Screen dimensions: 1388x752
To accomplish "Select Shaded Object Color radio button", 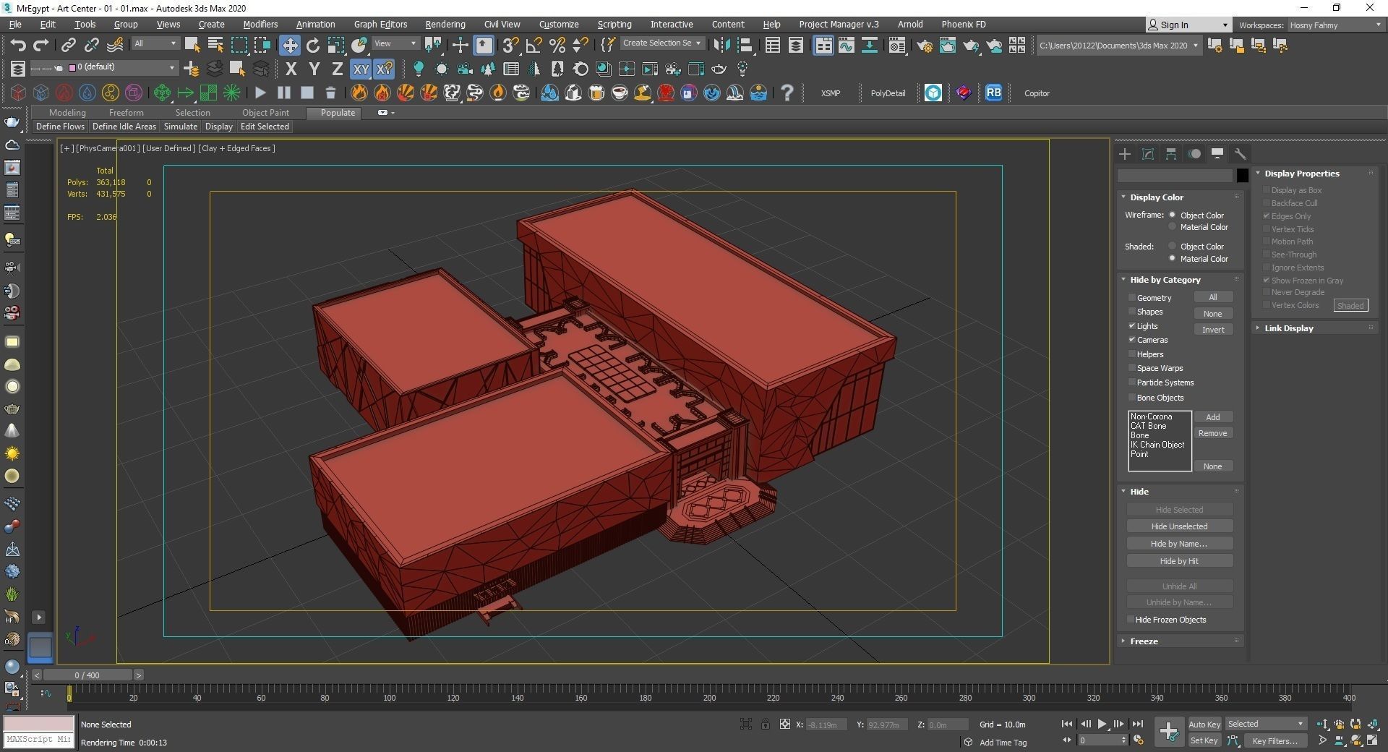I will click(1173, 247).
